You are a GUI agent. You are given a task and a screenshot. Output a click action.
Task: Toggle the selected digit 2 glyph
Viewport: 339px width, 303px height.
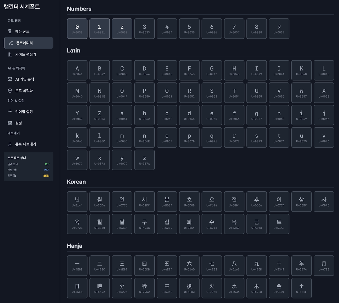[122, 29]
